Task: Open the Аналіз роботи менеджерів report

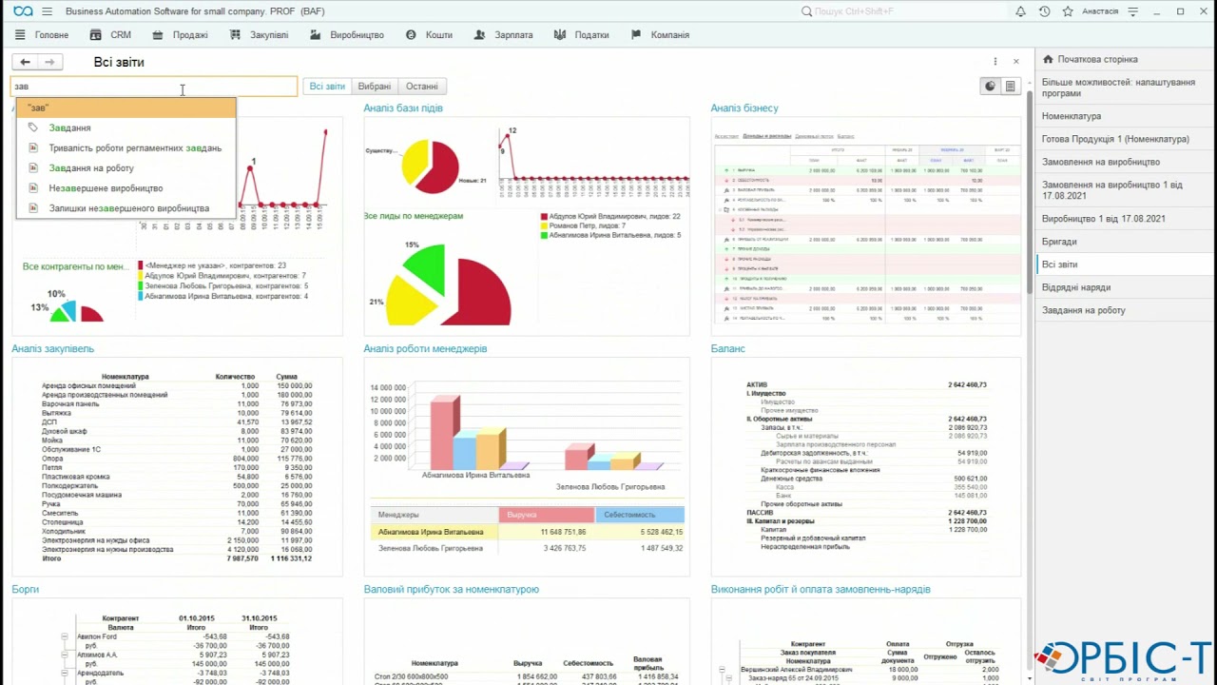Action: click(425, 349)
